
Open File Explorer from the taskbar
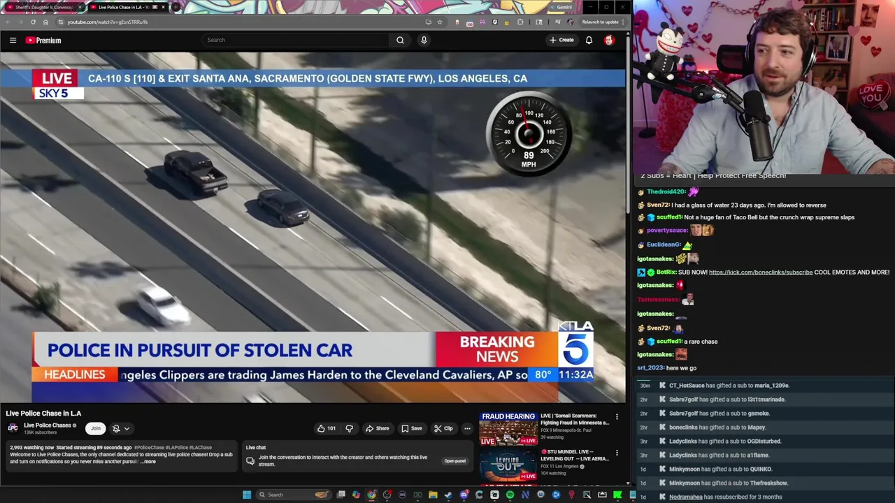(433, 495)
